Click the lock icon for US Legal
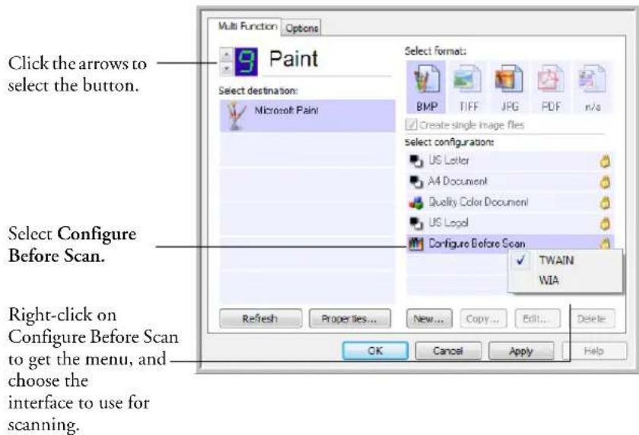 click(x=606, y=223)
